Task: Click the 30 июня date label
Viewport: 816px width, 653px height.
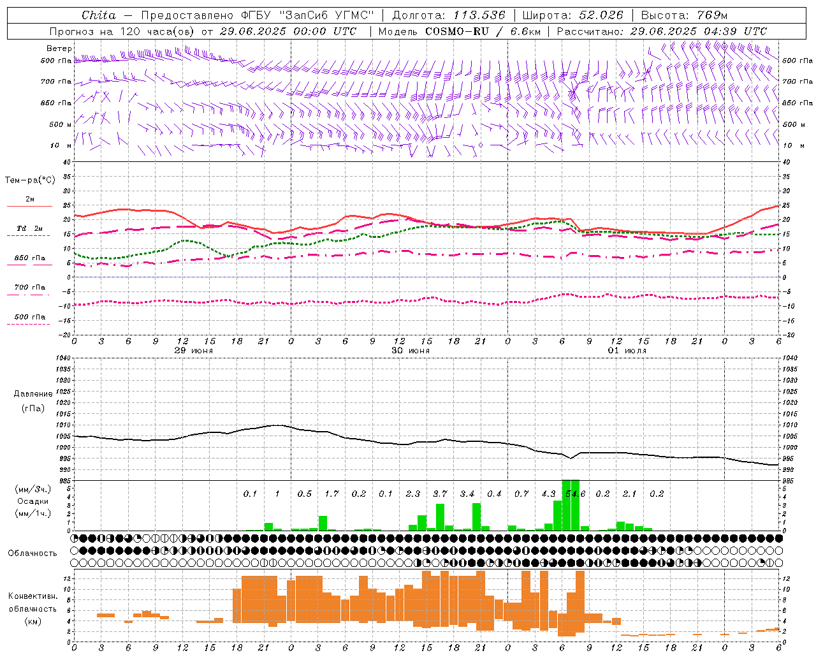Action: point(411,351)
